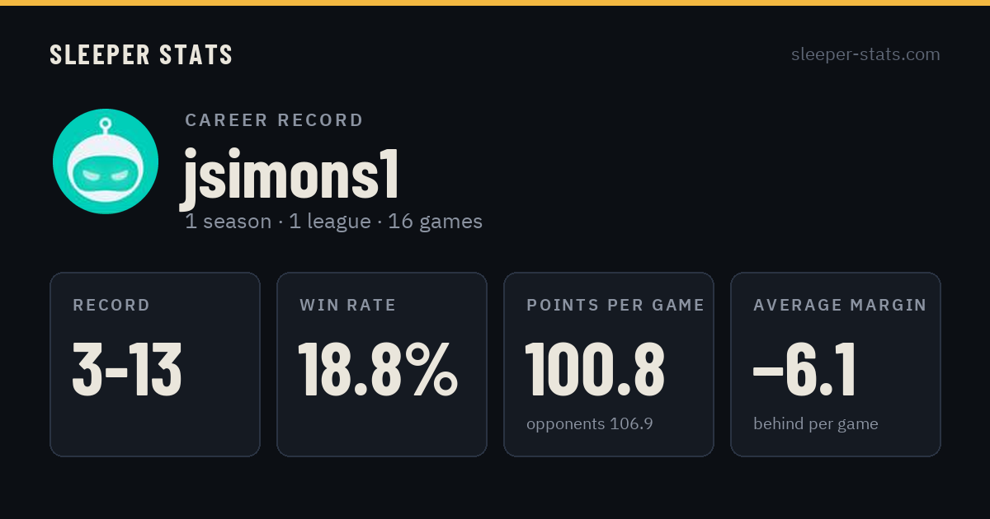
Task: Open the Average Margin stat card
Action: [x=836, y=364]
